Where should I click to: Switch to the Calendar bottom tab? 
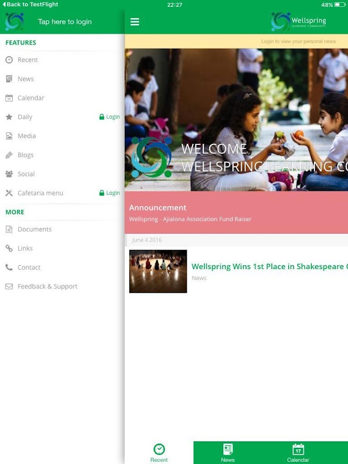pyautogui.click(x=298, y=453)
